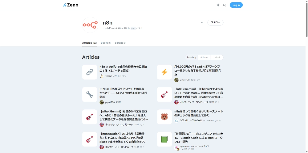The width and height of the screenshot is (308, 153).
Task: Click the Log in button
Action: [x=236, y=5]
